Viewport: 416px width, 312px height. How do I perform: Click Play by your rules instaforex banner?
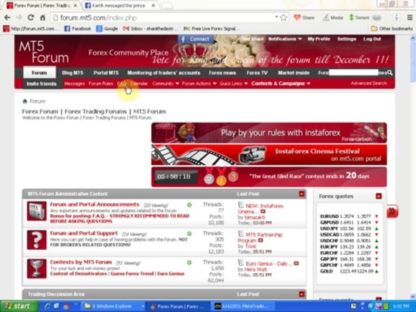click(269, 133)
